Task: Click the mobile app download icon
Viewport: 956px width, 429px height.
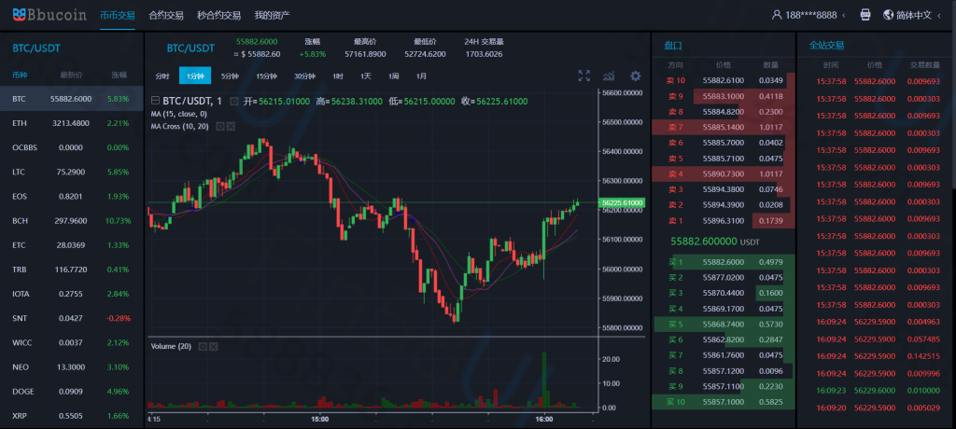Action: [x=865, y=15]
